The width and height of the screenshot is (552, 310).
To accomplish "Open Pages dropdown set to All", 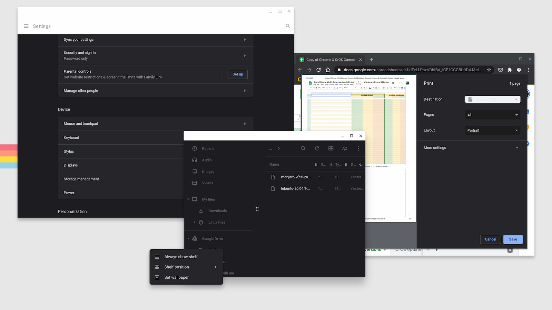I will tap(493, 115).
